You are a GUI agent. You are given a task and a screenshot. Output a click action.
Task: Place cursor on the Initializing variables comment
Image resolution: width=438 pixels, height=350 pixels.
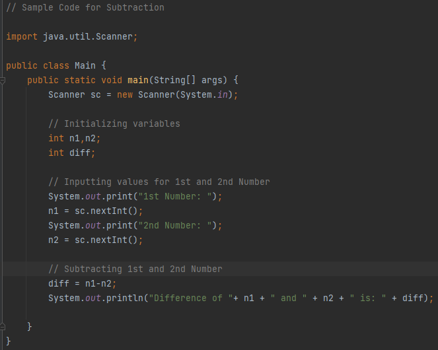(x=114, y=123)
